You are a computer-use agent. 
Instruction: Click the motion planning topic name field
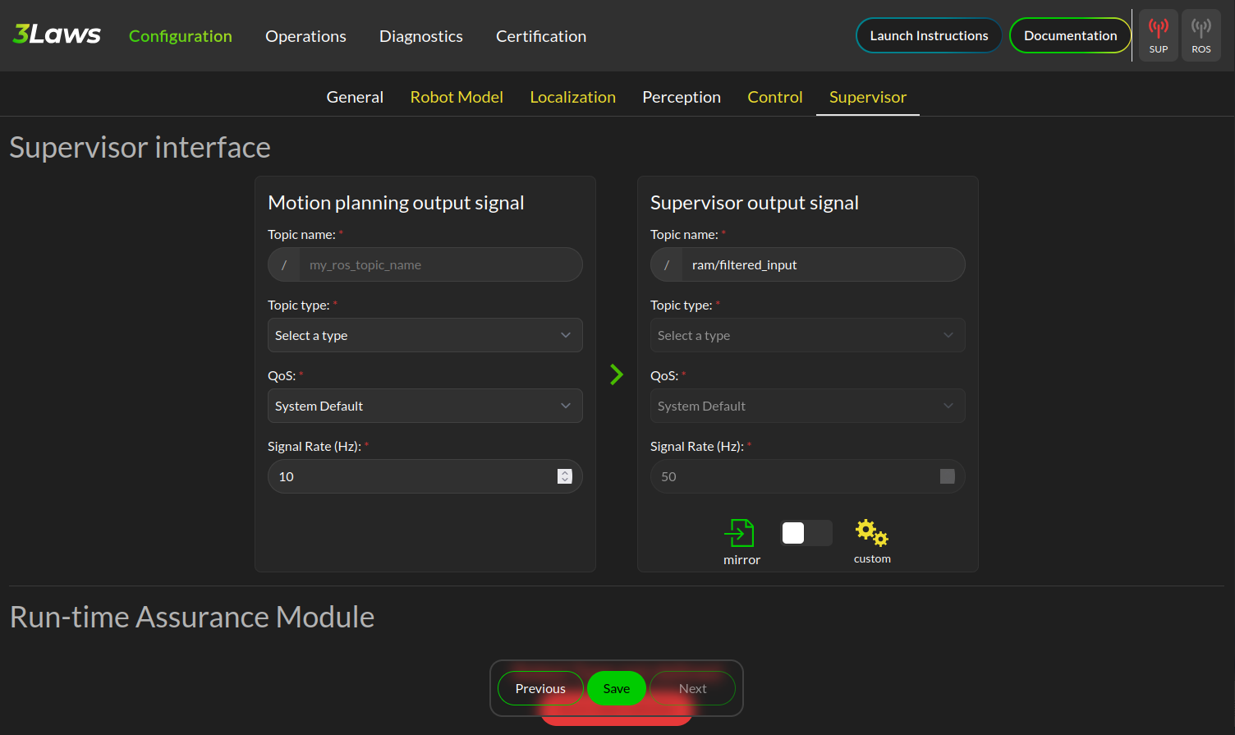[440, 264]
